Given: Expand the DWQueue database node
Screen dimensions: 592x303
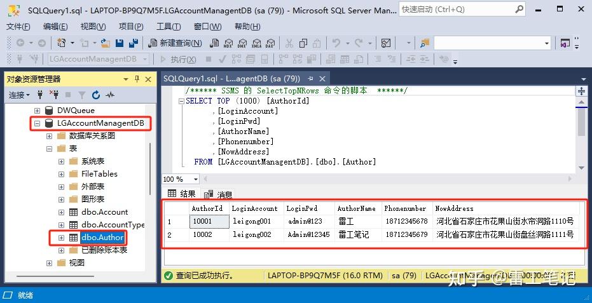Looking at the screenshot, I should click(x=37, y=111).
